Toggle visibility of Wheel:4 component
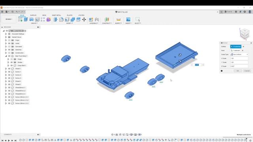The width and height of the screenshot is (253, 142). click(9, 81)
